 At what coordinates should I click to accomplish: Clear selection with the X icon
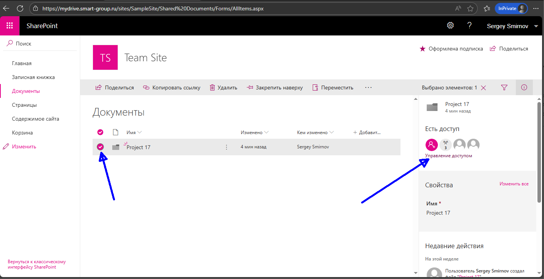pyautogui.click(x=483, y=88)
